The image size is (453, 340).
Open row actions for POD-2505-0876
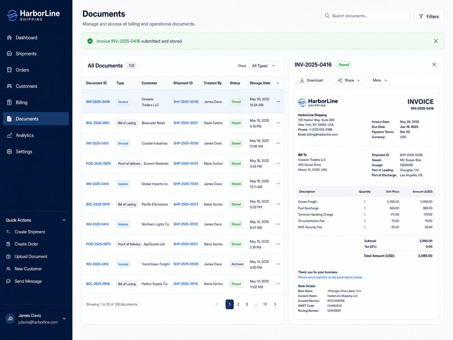[x=278, y=163]
